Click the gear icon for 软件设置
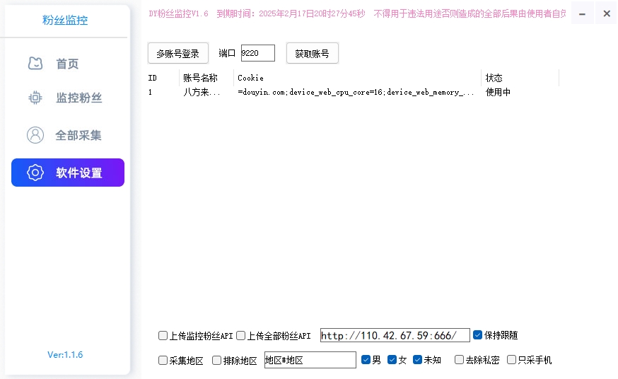This screenshot has width=618, height=379. coord(35,173)
